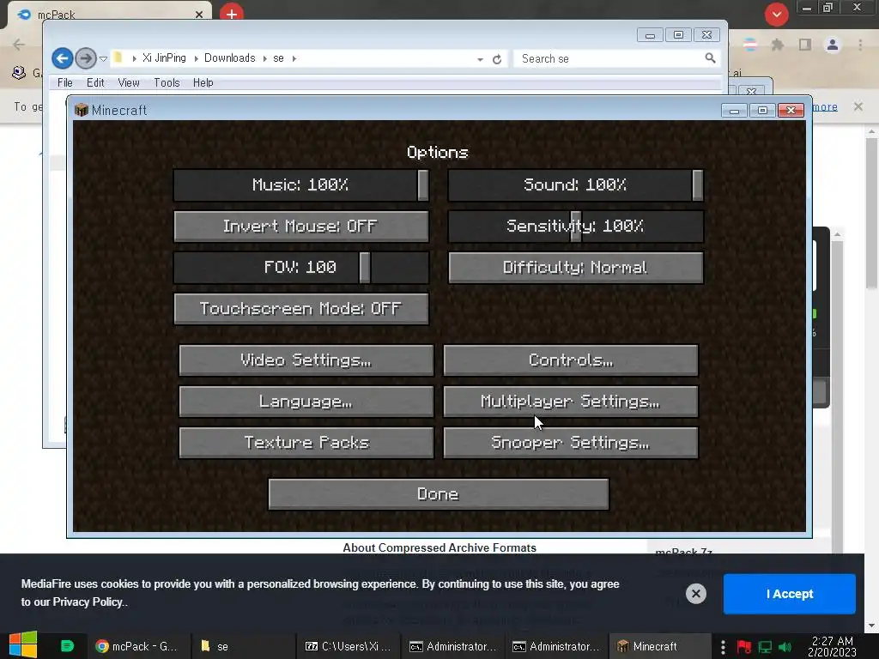The image size is (879, 659).
Task: Open Texture Packs screen
Action: tap(306, 443)
